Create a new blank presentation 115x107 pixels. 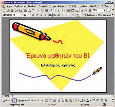[4, 10]
